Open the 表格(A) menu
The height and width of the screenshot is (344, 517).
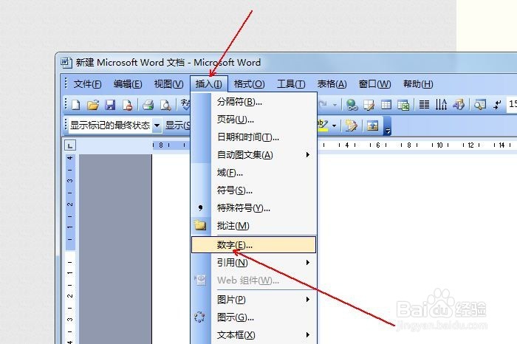click(332, 84)
